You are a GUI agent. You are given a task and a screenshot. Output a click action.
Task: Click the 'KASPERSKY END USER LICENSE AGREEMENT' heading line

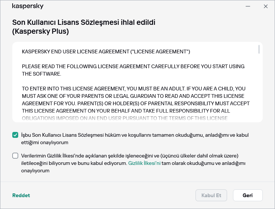[106, 52]
